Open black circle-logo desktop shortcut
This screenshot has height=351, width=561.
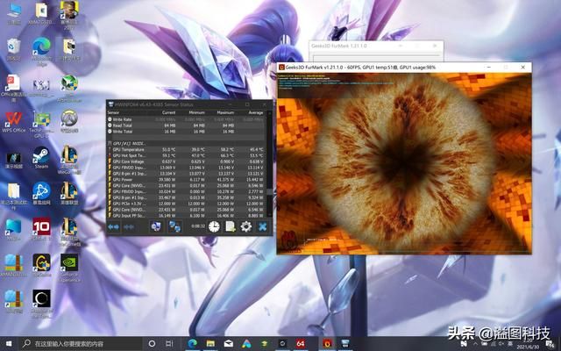41,303
